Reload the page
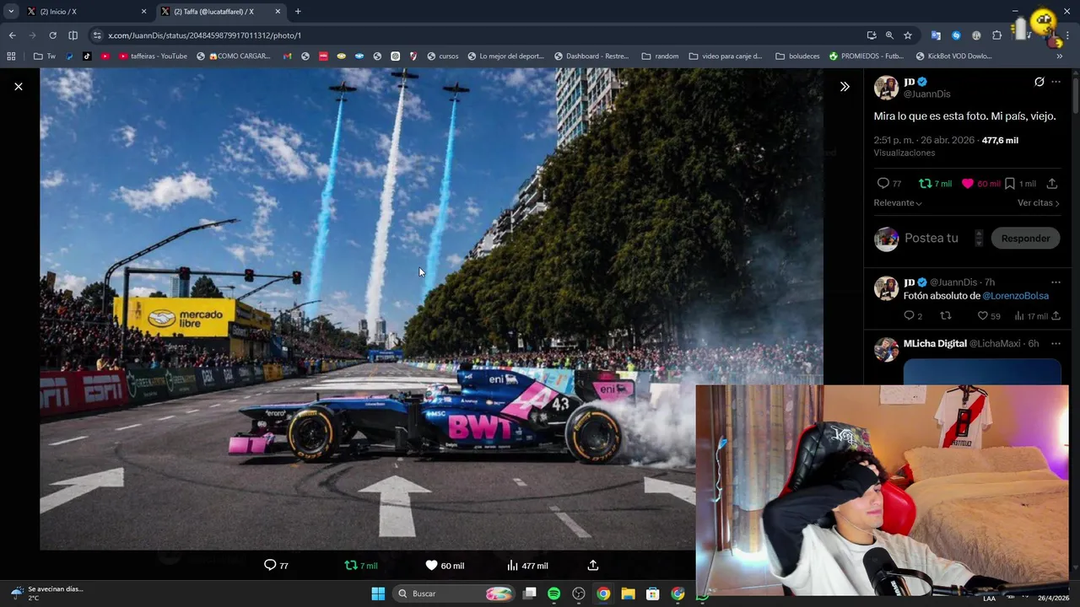1080x607 pixels. click(52, 35)
